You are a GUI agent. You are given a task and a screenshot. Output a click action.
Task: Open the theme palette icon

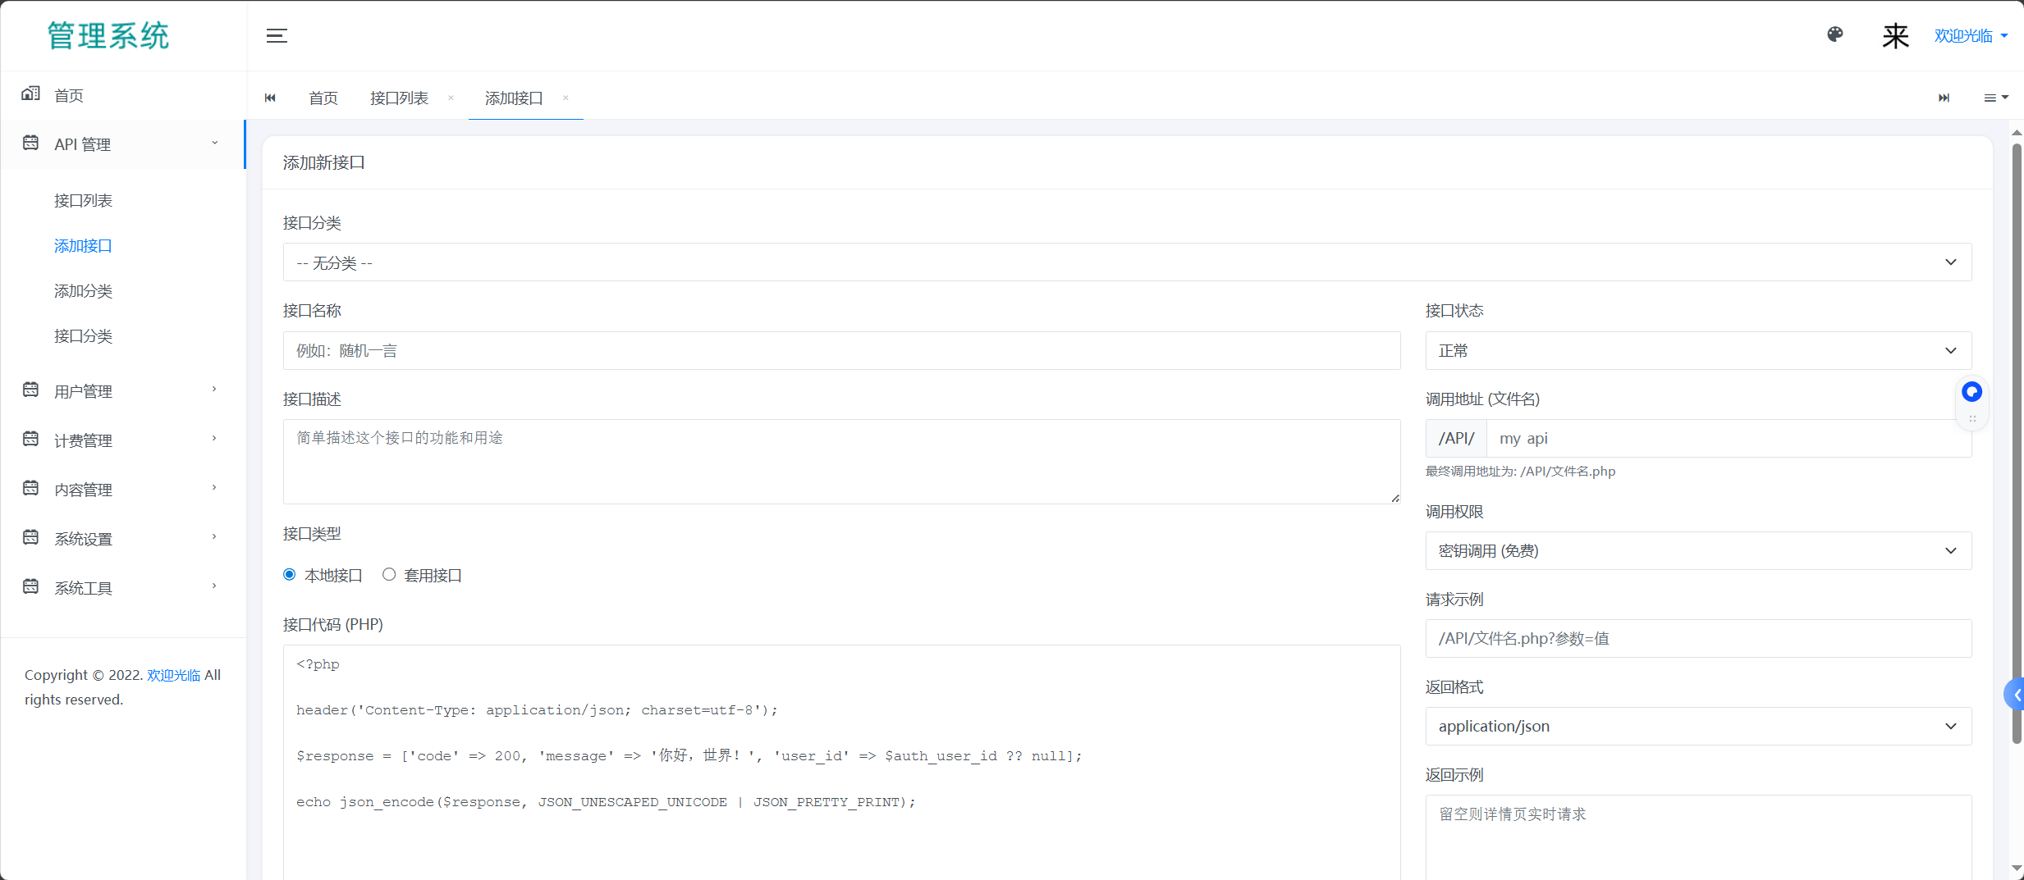pyautogui.click(x=1835, y=34)
